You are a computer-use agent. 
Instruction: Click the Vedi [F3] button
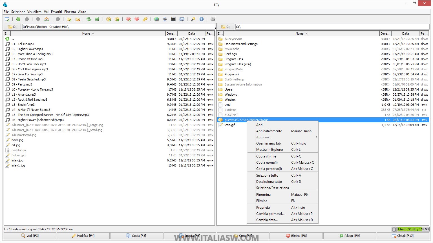pyautogui.click(x=30, y=236)
